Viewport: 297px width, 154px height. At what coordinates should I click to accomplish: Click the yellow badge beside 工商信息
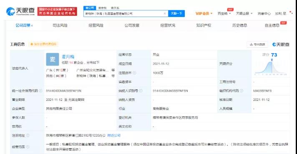pos(43,44)
